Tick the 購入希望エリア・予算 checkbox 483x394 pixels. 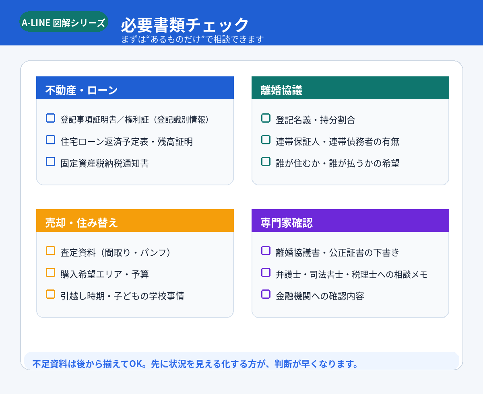(50, 273)
